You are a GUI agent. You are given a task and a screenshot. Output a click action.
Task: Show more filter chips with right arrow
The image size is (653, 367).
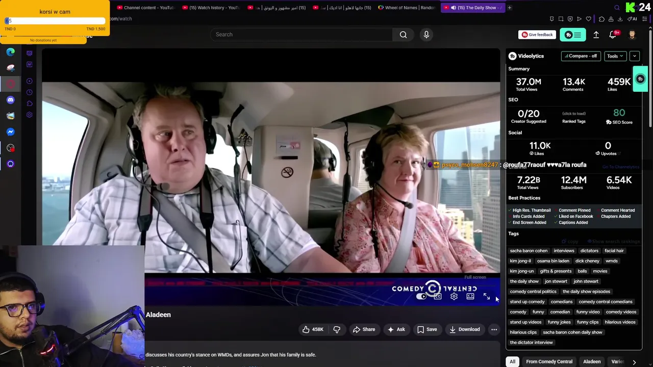pos(634,362)
